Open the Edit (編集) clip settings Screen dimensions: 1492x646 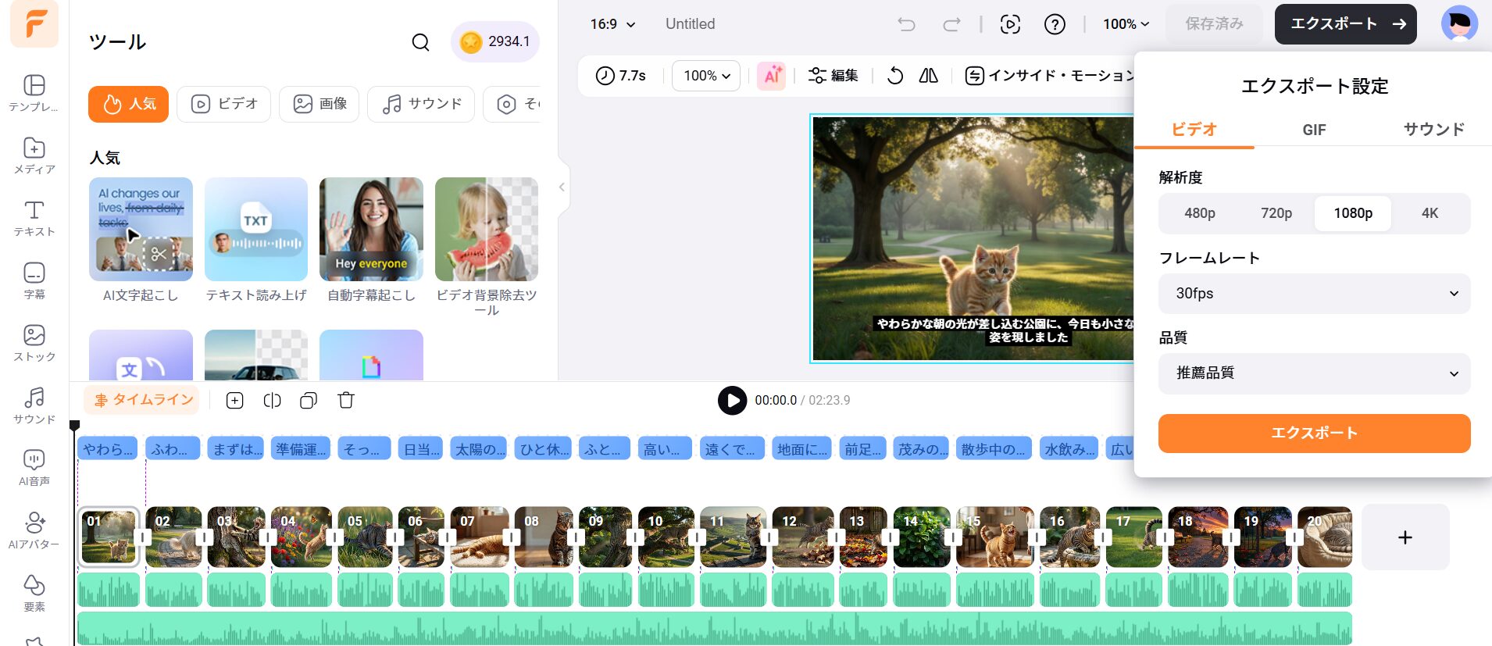833,76
